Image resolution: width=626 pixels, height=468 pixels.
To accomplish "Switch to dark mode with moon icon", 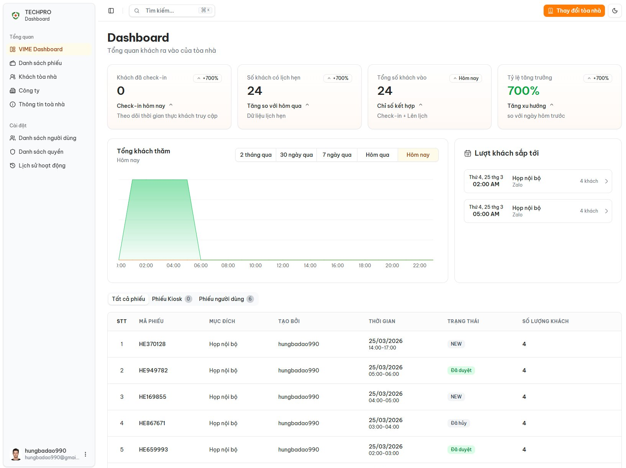I will click(x=615, y=11).
